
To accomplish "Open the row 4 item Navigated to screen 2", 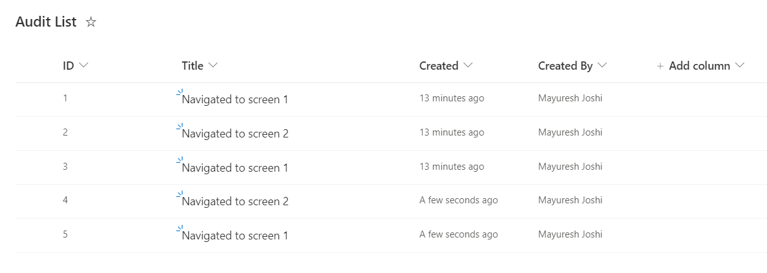I will 235,201.
